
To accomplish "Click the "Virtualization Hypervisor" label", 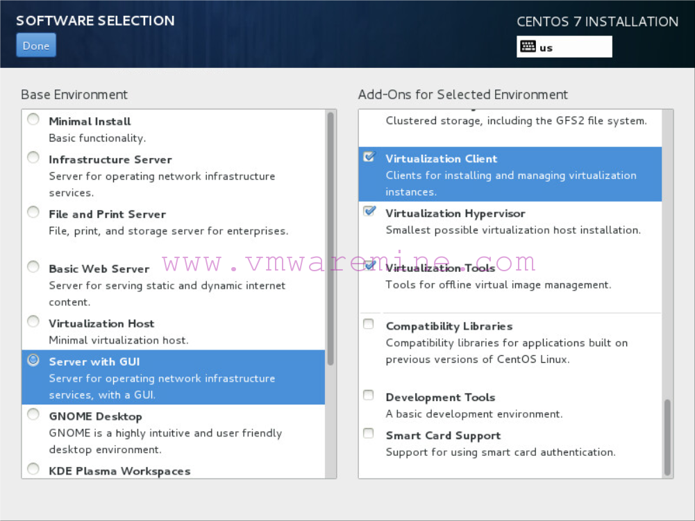I will (x=455, y=214).
